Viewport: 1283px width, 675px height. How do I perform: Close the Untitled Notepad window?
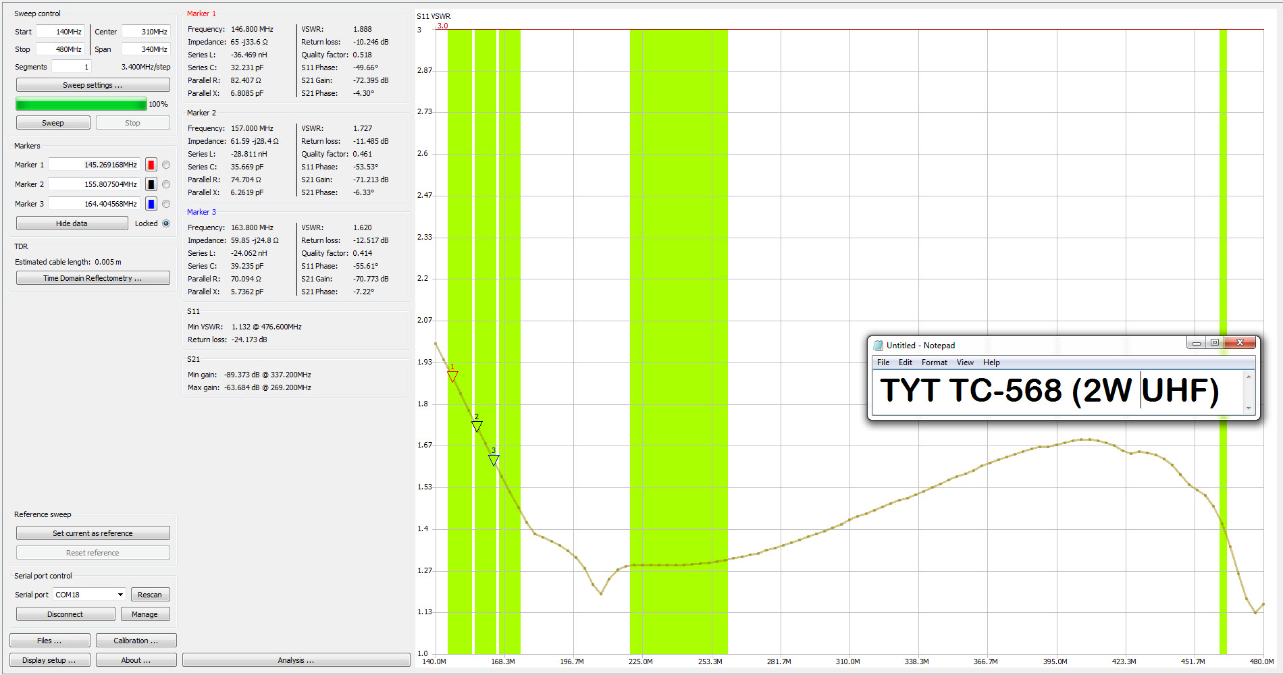pyautogui.click(x=1240, y=343)
